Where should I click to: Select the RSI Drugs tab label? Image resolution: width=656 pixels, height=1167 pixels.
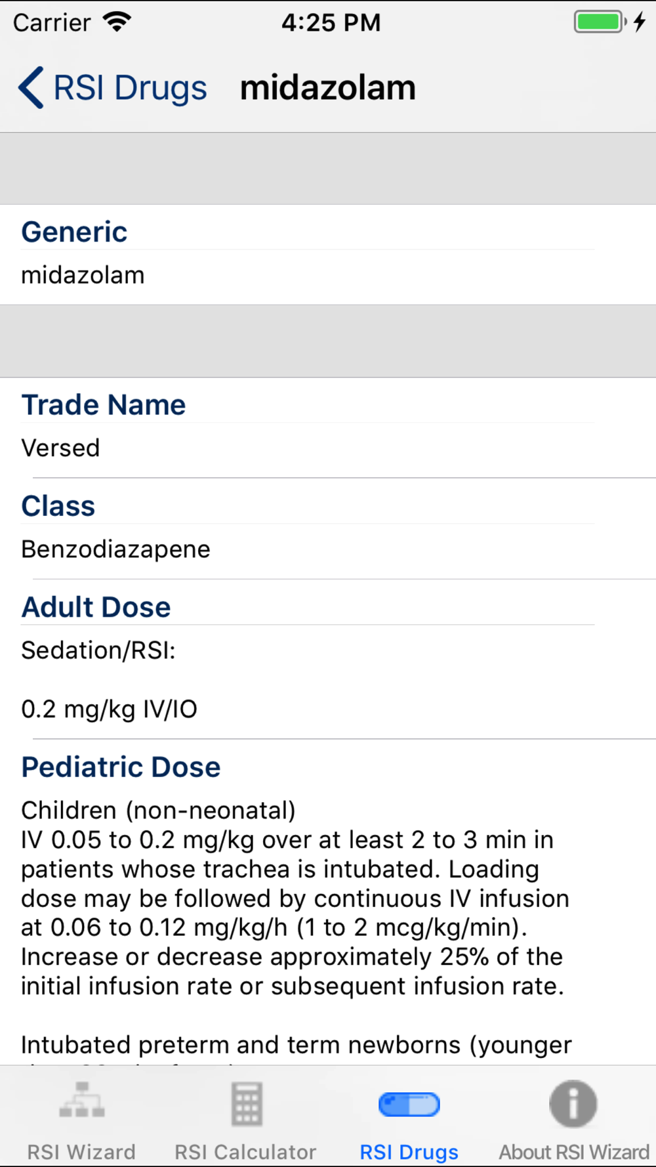point(409,1153)
